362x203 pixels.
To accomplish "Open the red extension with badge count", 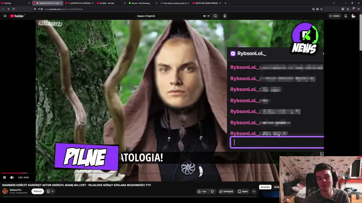I will pyautogui.click(x=353, y=9).
